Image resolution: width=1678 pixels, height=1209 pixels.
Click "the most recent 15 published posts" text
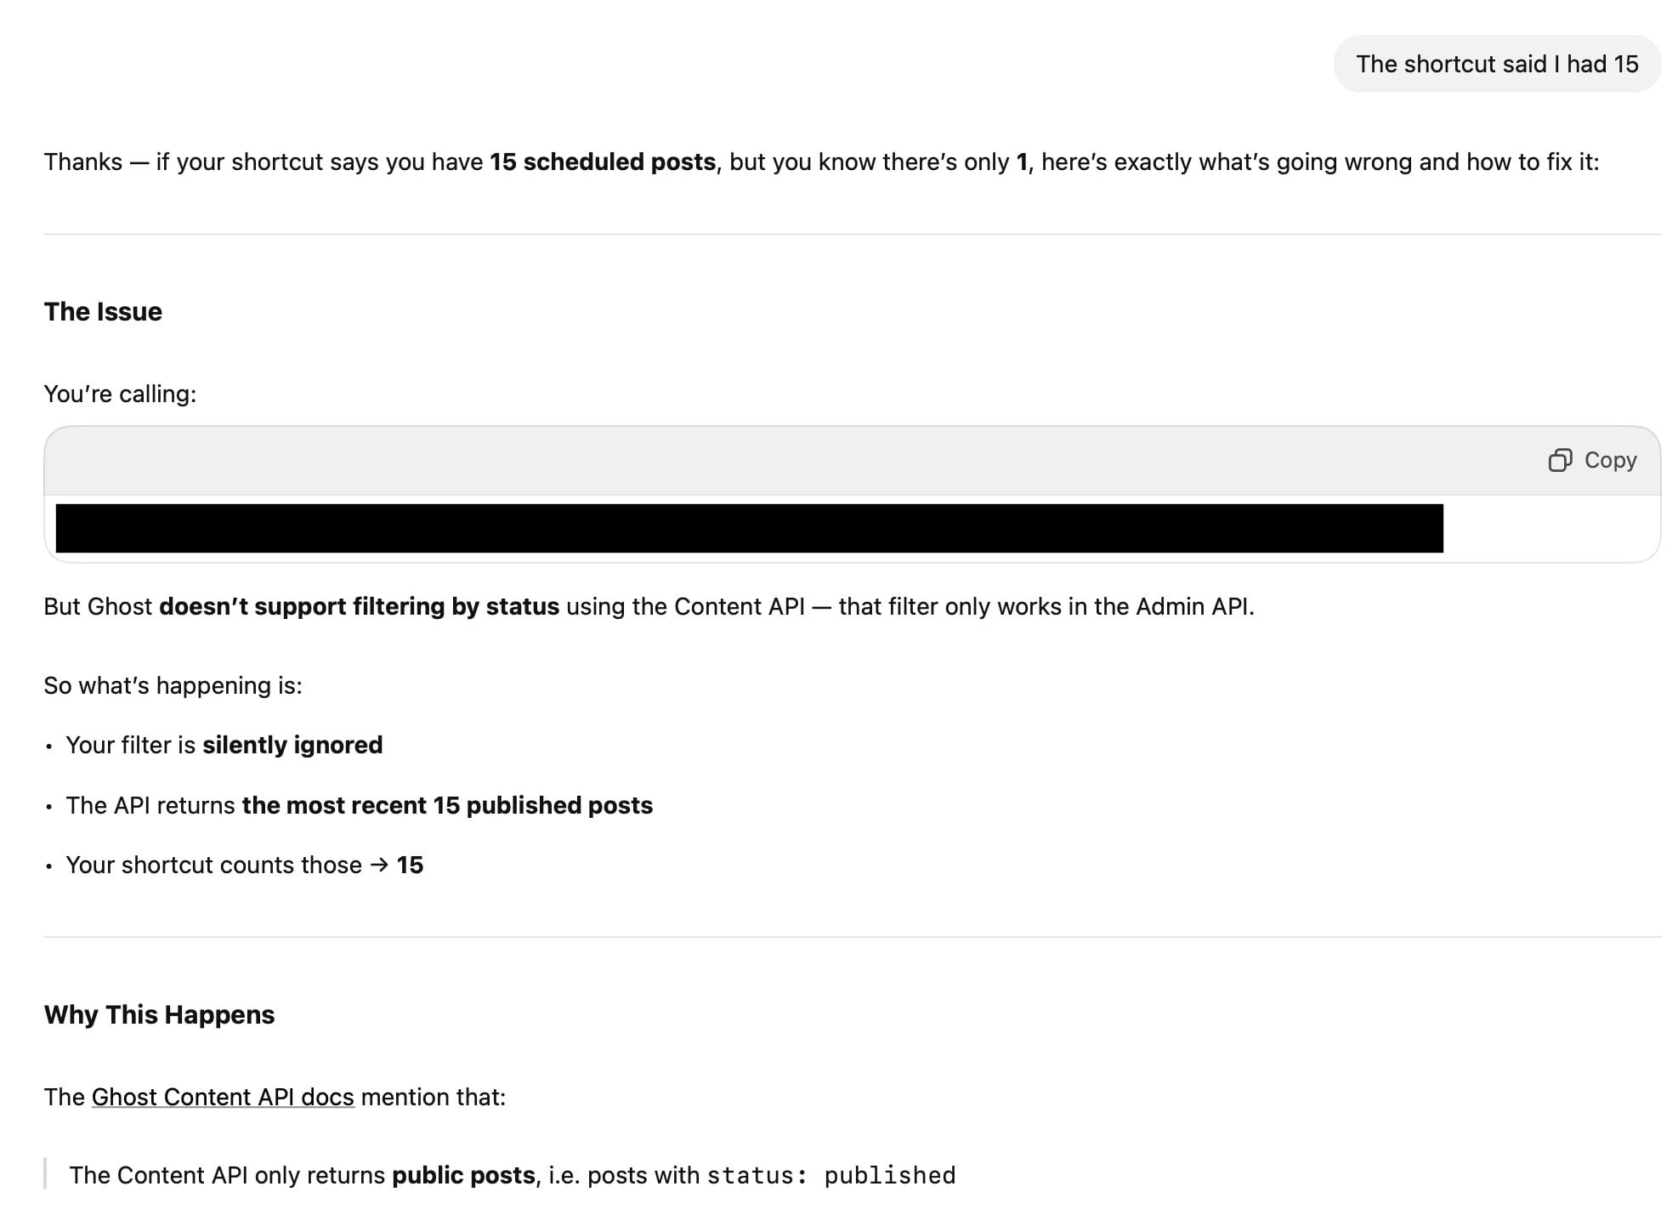tap(447, 805)
